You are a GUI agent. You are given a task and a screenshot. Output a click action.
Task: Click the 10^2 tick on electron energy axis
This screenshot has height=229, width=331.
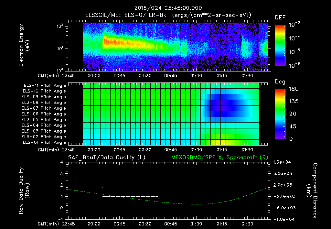[x=60, y=26]
